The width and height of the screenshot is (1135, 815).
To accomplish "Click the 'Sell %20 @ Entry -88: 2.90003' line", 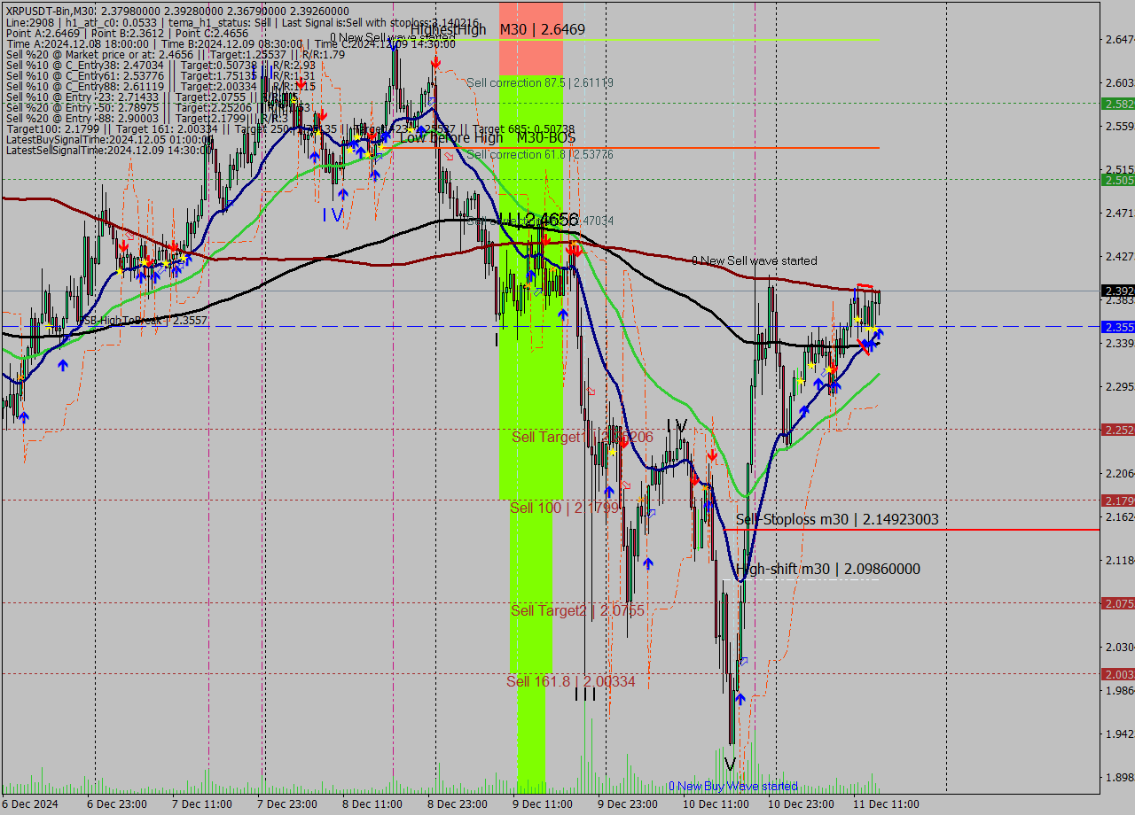I will pos(146,118).
